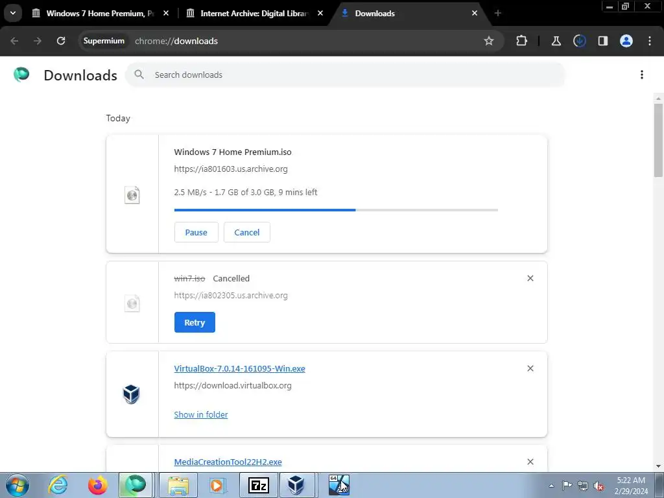Click the Supermium site info chip
Screen dimensions: 664x498
[x=104, y=41]
